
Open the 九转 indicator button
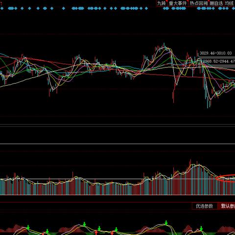click(161, 3)
